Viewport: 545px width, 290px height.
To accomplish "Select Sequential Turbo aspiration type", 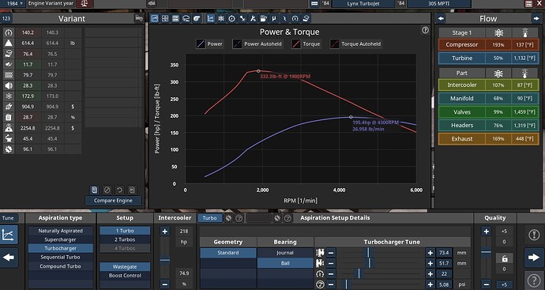I will click(61, 258).
